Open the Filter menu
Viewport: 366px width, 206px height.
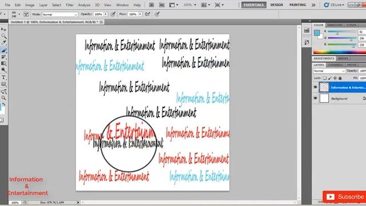tap(70, 5)
